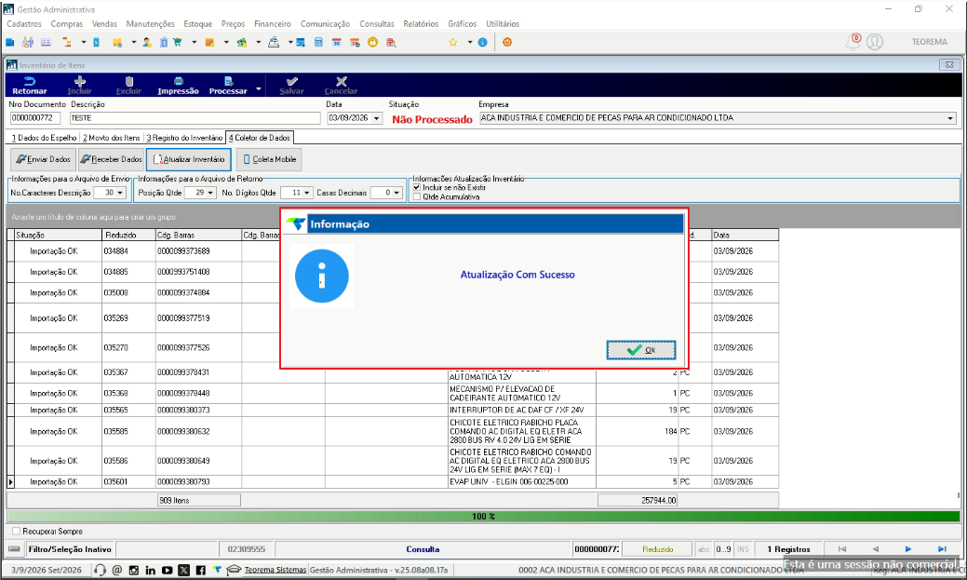Click the Coleta Mobile button
Viewport: 967px width, 580px height.
click(x=270, y=159)
